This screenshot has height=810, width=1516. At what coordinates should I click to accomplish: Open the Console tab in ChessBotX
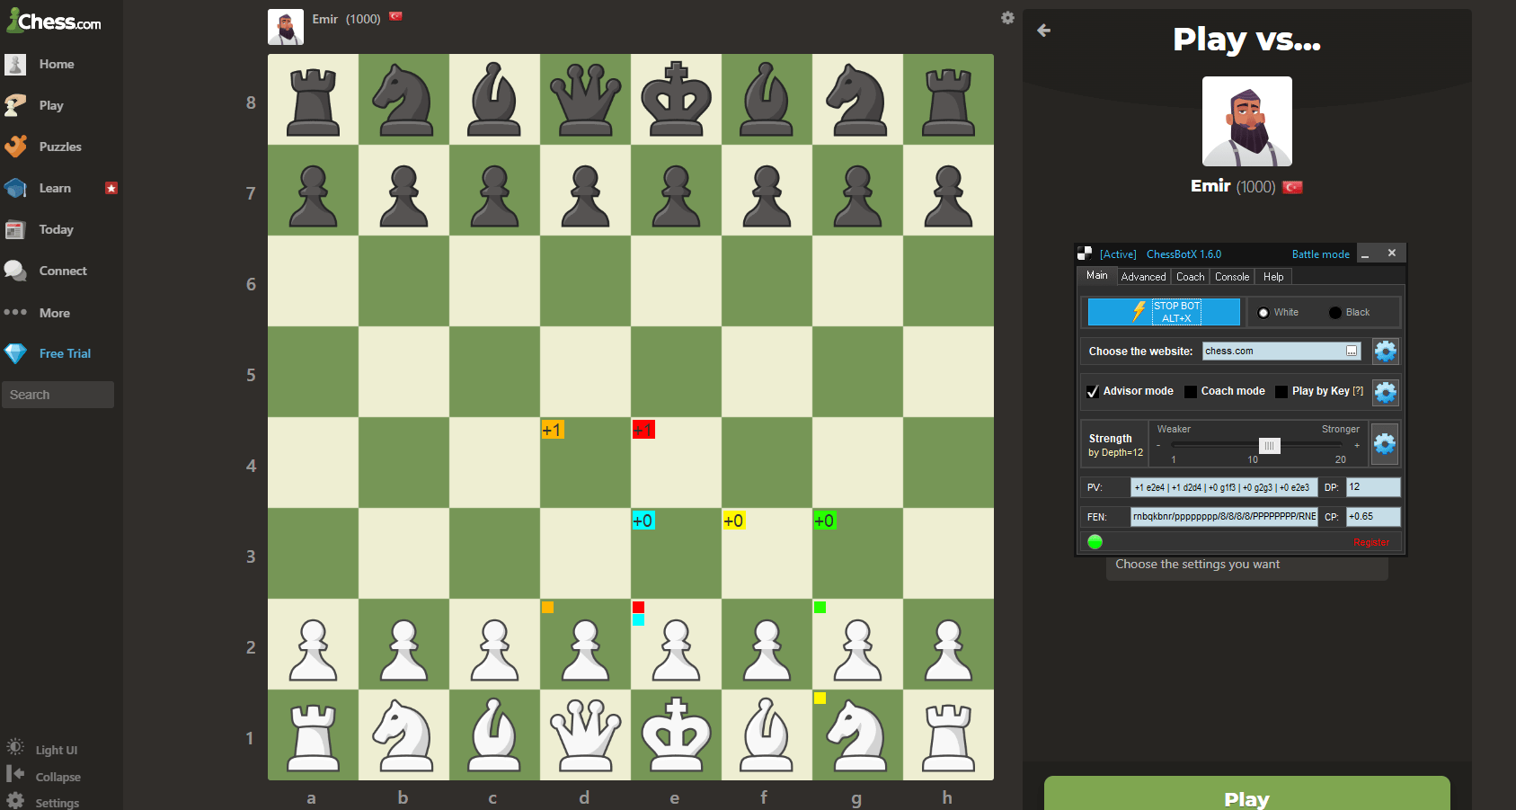click(x=1232, y=276)
